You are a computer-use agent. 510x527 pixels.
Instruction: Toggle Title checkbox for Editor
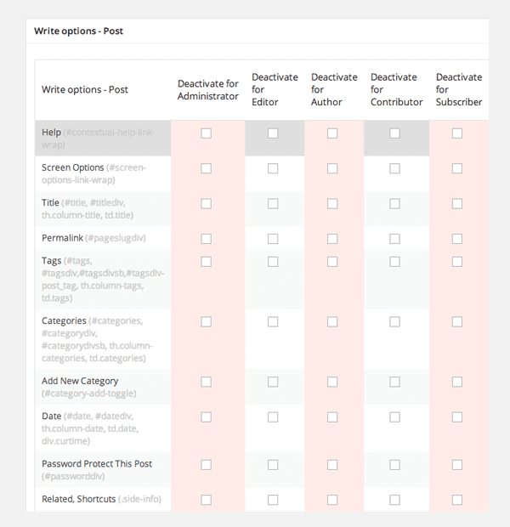pos(273,204)
